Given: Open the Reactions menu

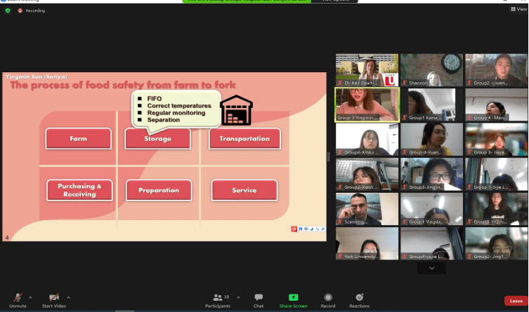Looking at the screenshot, I should (x=359, y=297).
